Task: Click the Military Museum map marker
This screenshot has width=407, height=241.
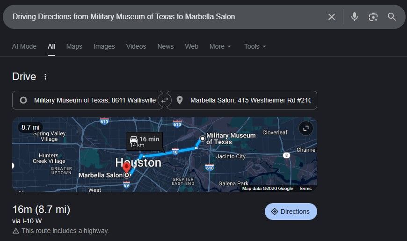Action: coord(202,139)
